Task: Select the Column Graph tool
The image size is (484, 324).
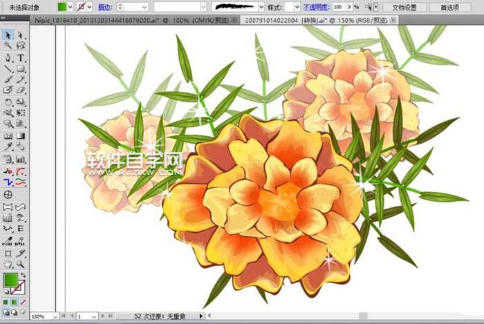Action: point(21,160)
